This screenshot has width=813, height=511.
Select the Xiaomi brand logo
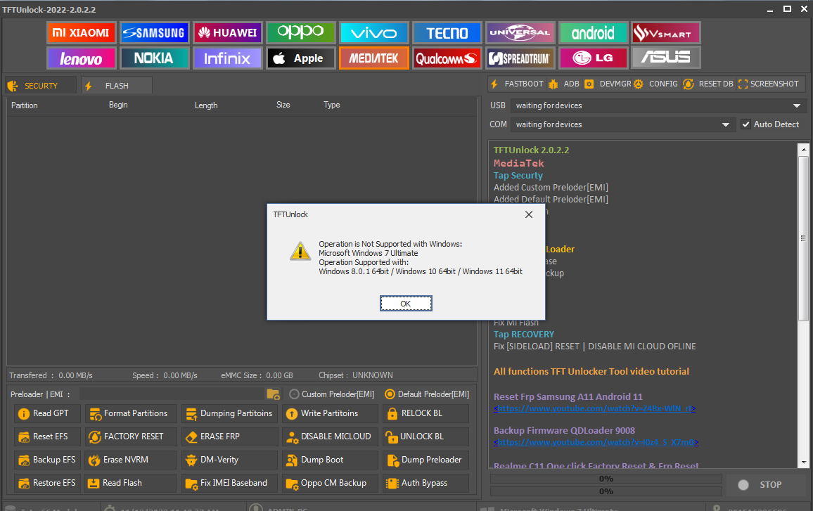tap(81, 32)
